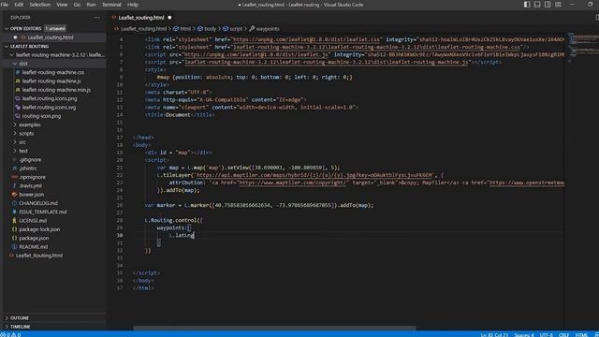Viewport: 599px width, 337px height.
Task: Open the Selection menu
Action: coord(39,5)
